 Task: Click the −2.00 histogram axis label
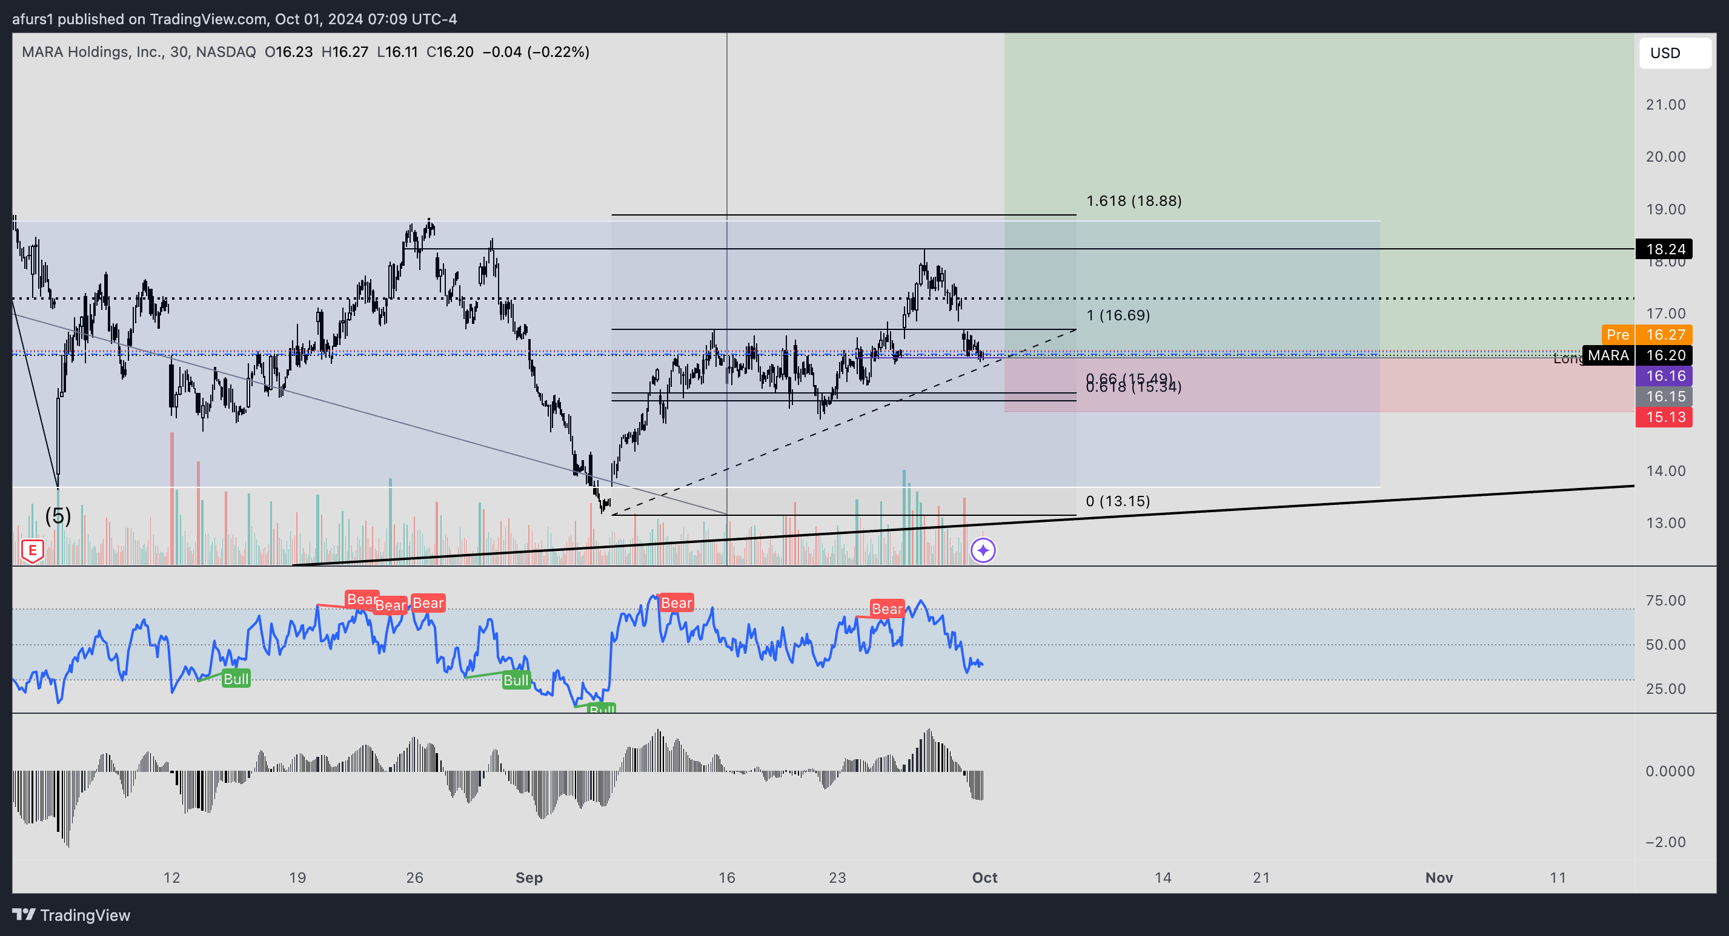pyautogui.click(x=1665, y=842)
